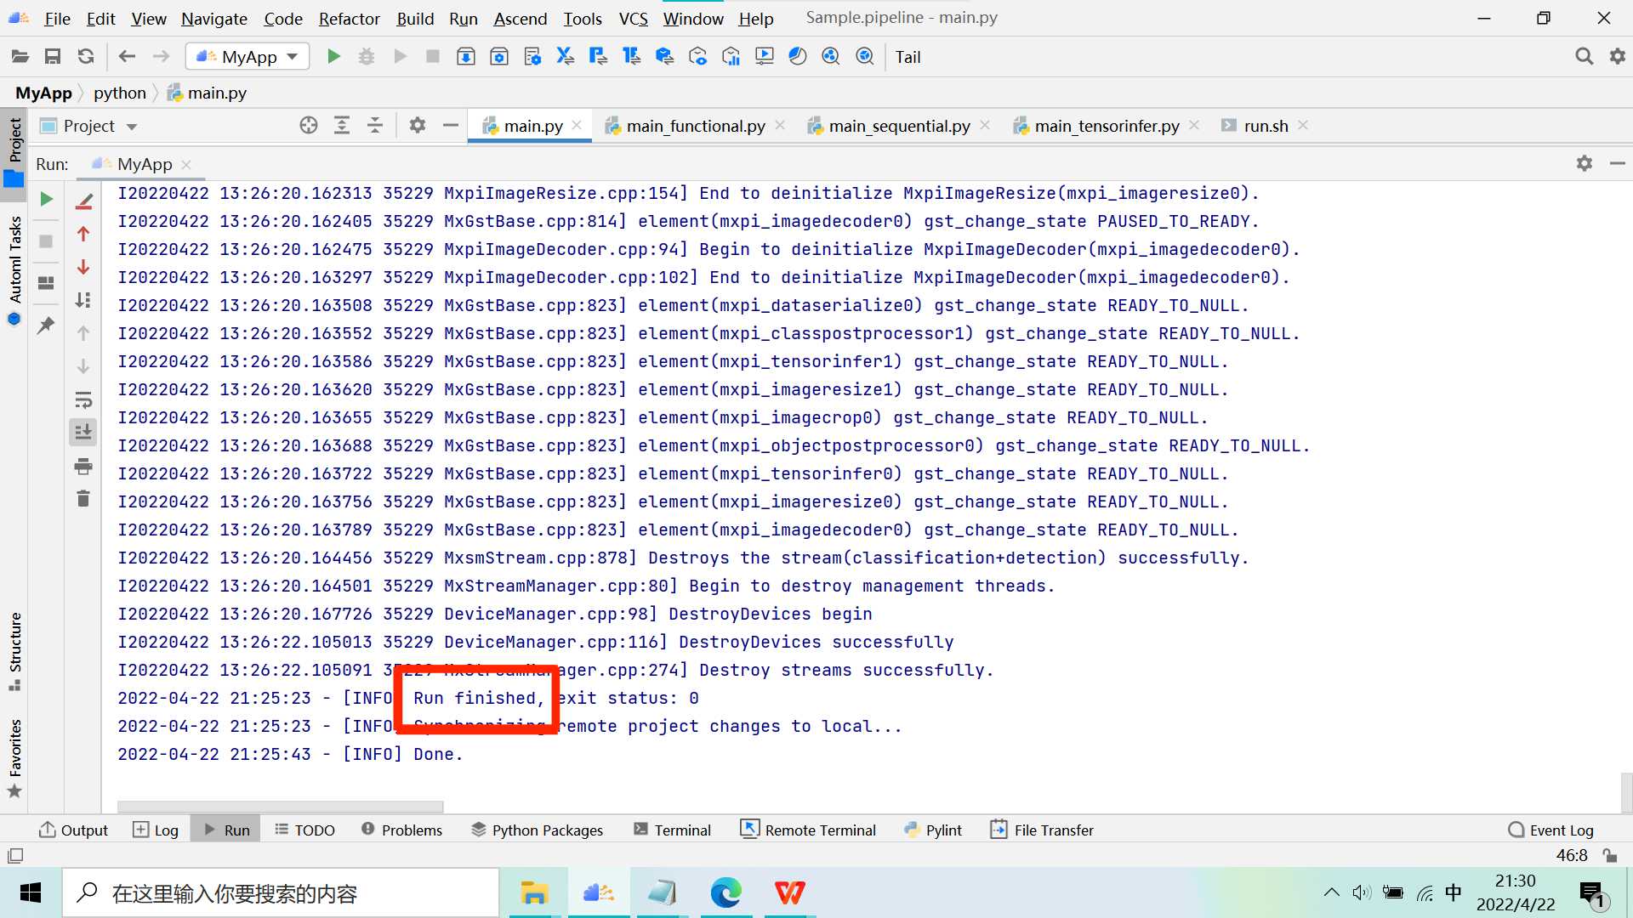1633x918 pixels.
Task: Rerun MyApp with the Run panel's green arrow
Action: (x=47, y=199)
